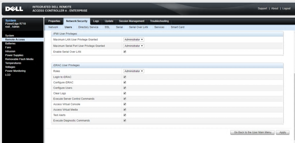Open the iDRAC Roles dropdown
This screenshot has width=295, height=143.
coord(133,71)
